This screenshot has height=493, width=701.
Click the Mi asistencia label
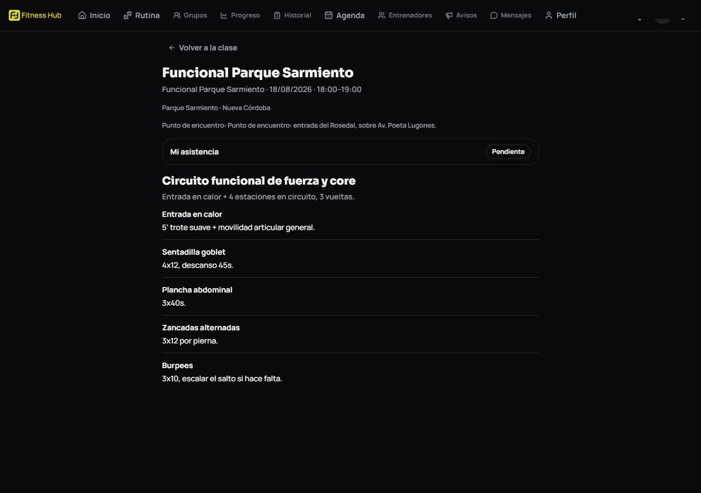click(x=194, y=152)
